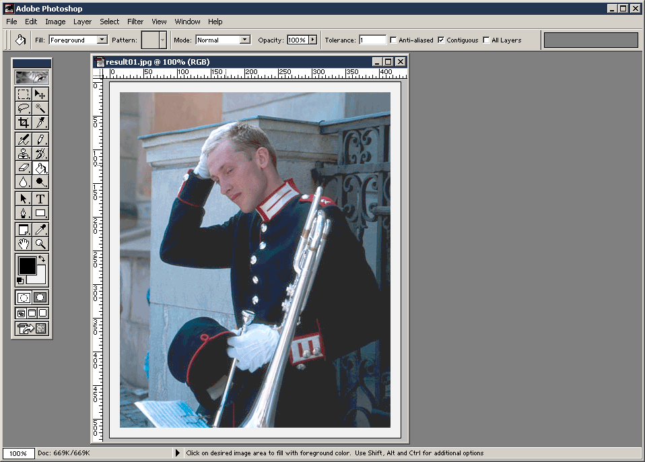The height and width of the screenshot is (462, 645).
Task: Activate the Eraser tool
Action: point(24,168)
